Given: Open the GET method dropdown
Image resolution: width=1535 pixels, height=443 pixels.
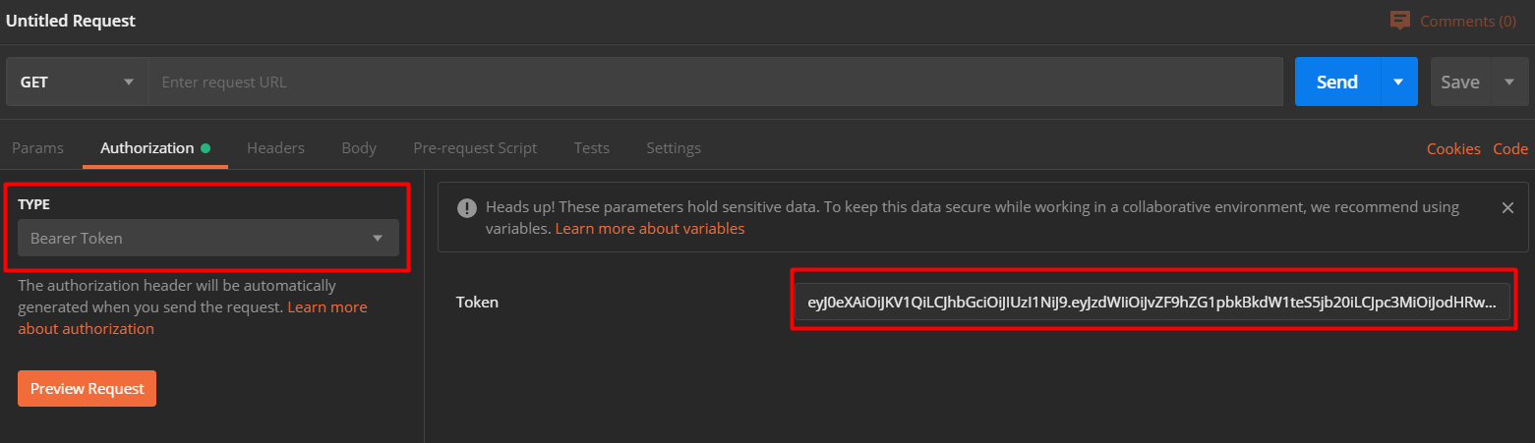Looking at the screenshot, I should click(77, 83).
